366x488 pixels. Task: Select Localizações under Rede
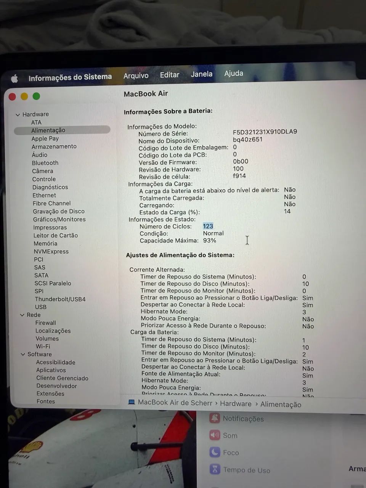pos(53,331)
